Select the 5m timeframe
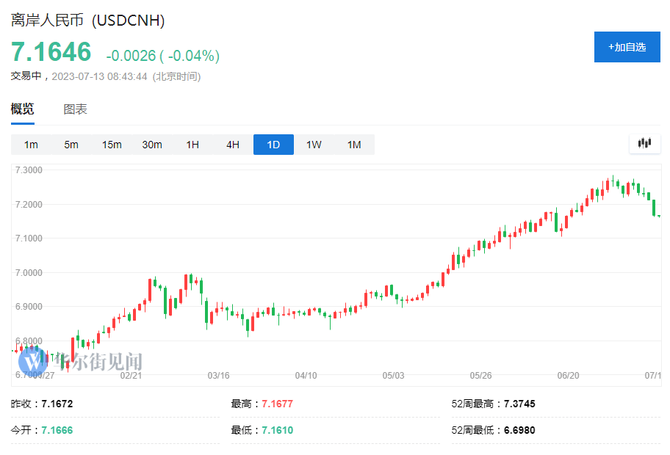This screenshot has height=455, width=670. tap(71, 145)
